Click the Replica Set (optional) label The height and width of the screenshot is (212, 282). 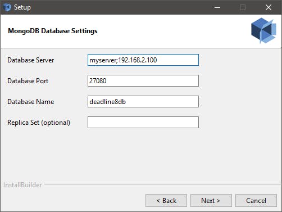[x=39, y=123]
